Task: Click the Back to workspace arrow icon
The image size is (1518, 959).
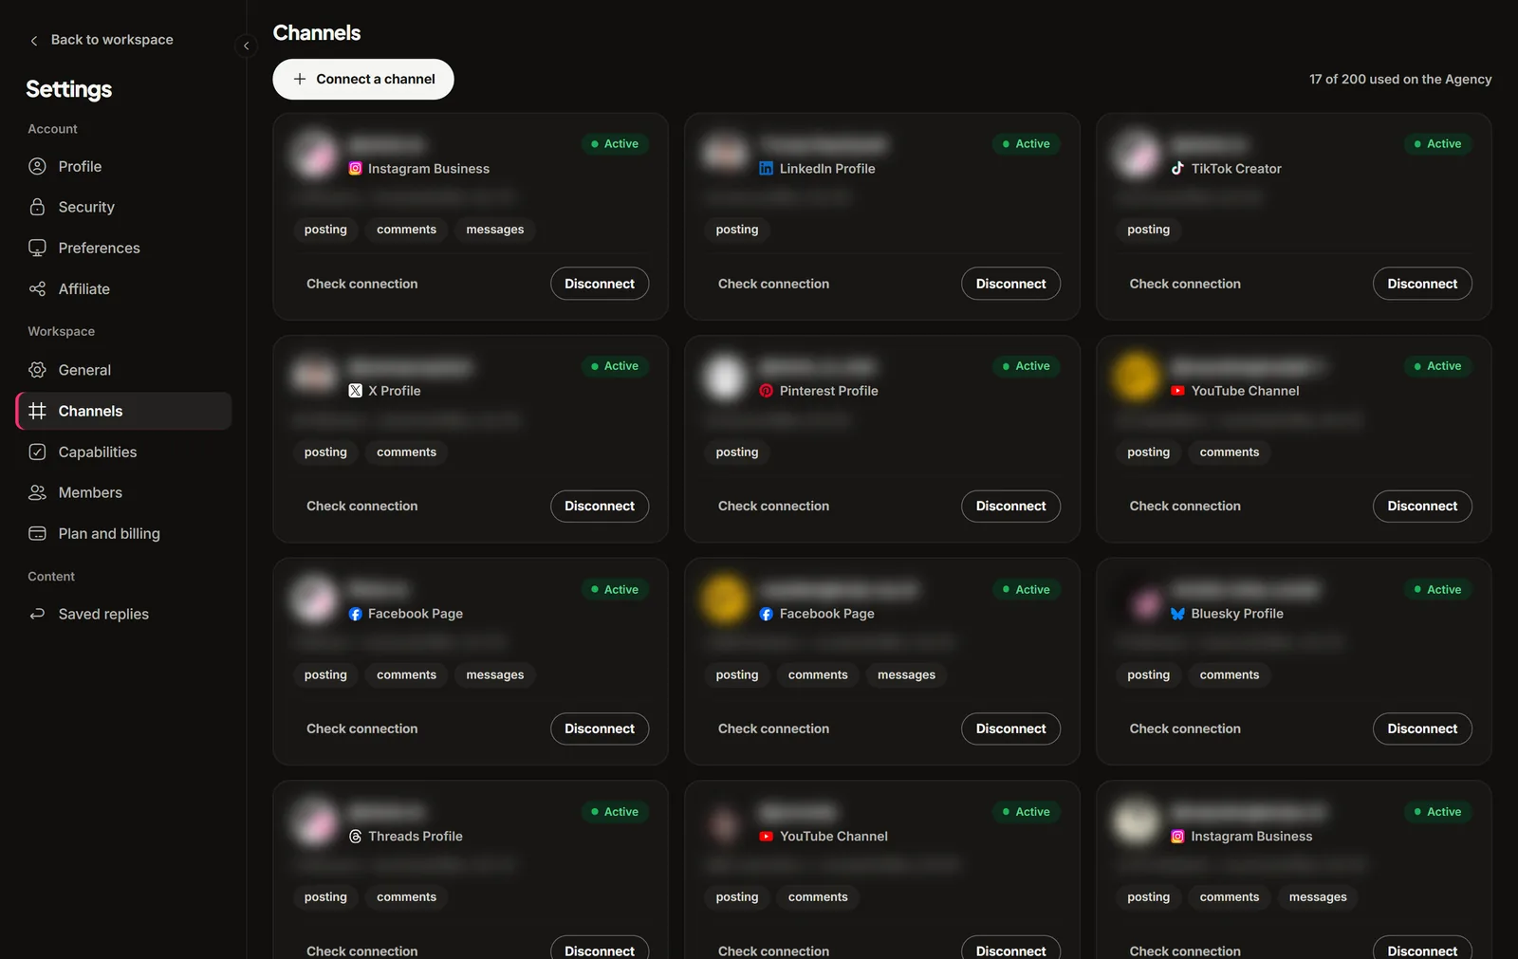Action: (34, 41)
